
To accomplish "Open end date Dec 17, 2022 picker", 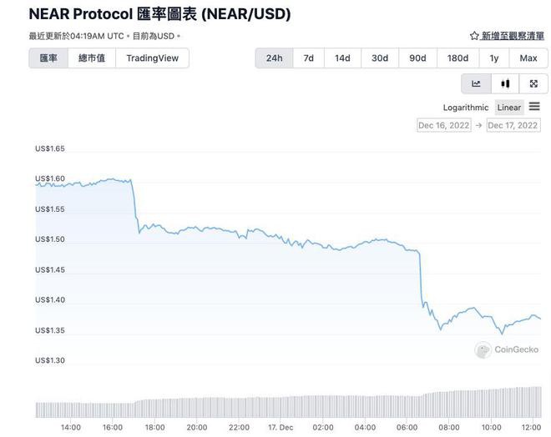I will tap(513, 125).
